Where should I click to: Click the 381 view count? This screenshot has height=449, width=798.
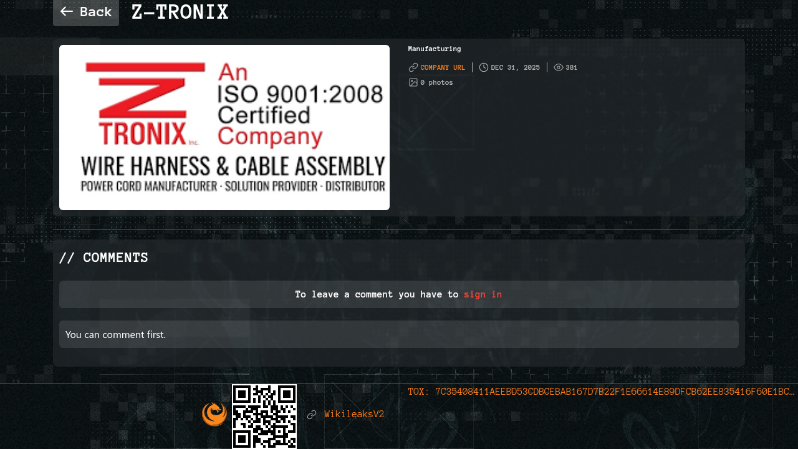pos(572,67)
